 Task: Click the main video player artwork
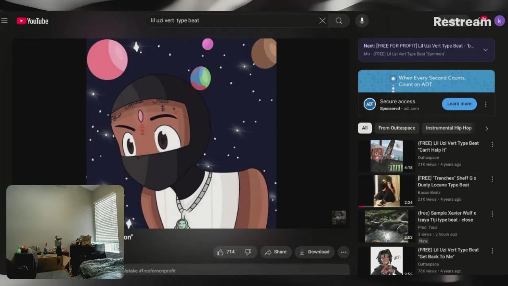tap(181, 133)
